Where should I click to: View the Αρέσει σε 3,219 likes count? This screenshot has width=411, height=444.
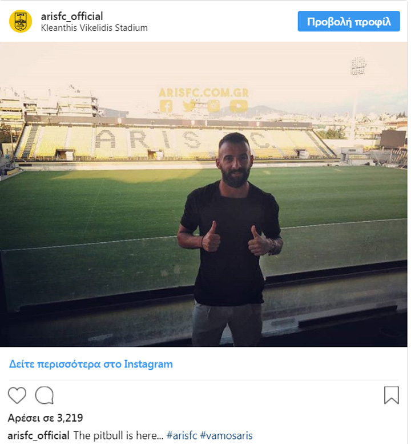click(x=45, y=418)
